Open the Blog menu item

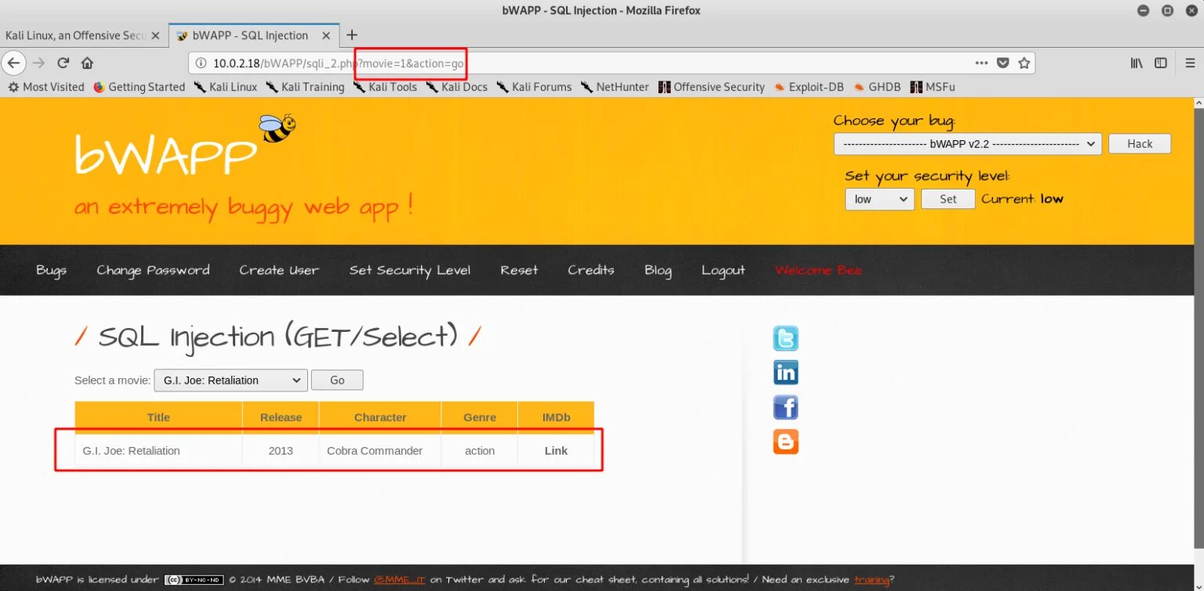(658, 270)
